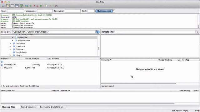
Task: Click 'Directory listing successful' log line
Action: (23, 23)
